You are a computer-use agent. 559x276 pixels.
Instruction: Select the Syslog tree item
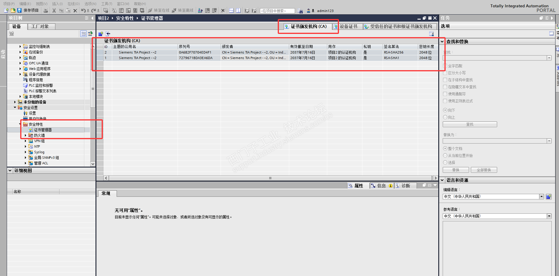pos(39,152)
